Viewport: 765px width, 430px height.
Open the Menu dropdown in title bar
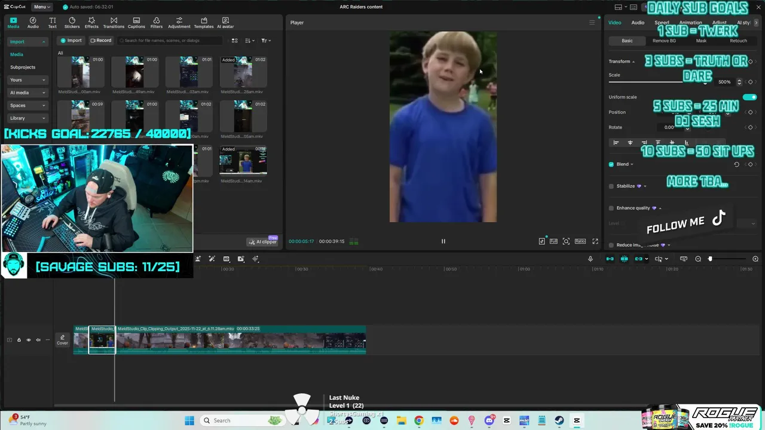[x=41, y=7]
